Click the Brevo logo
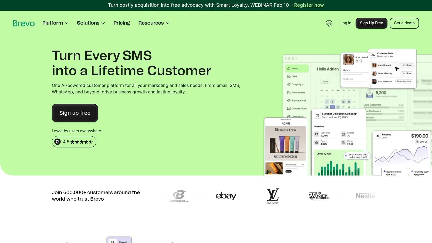 click(24, 23)
